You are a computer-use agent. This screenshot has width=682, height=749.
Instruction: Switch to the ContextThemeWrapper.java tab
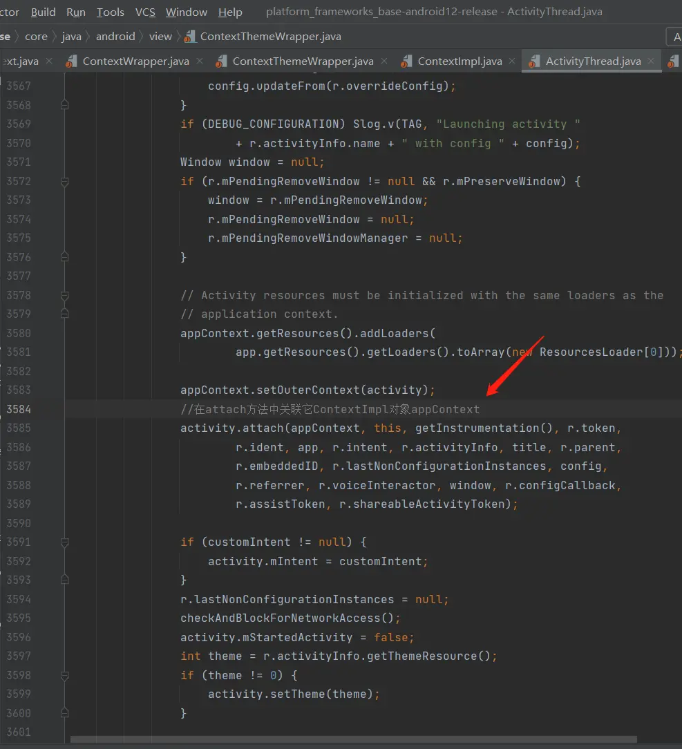[x=303, y=61]
